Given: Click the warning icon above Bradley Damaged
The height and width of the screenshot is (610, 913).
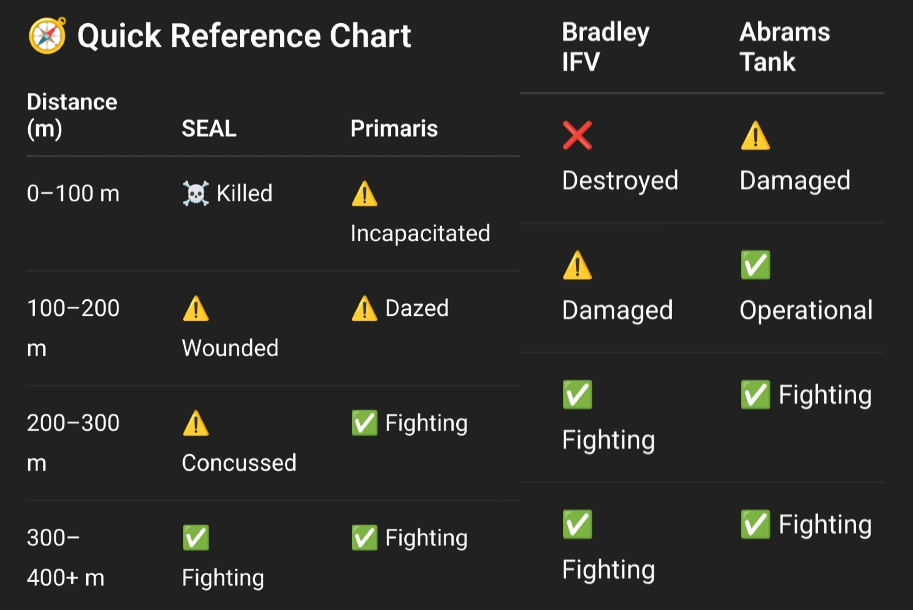Looking at the screenshot, I should (577, 265).
